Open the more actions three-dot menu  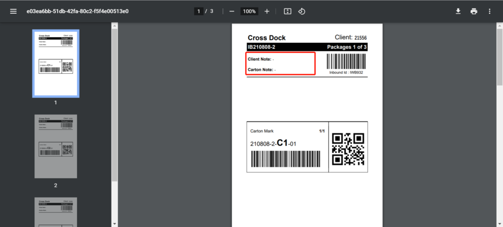pos(489,11)
